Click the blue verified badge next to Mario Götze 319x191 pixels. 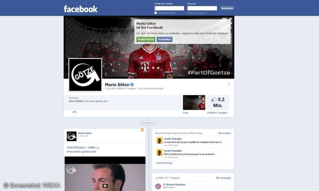pos(132,84)
